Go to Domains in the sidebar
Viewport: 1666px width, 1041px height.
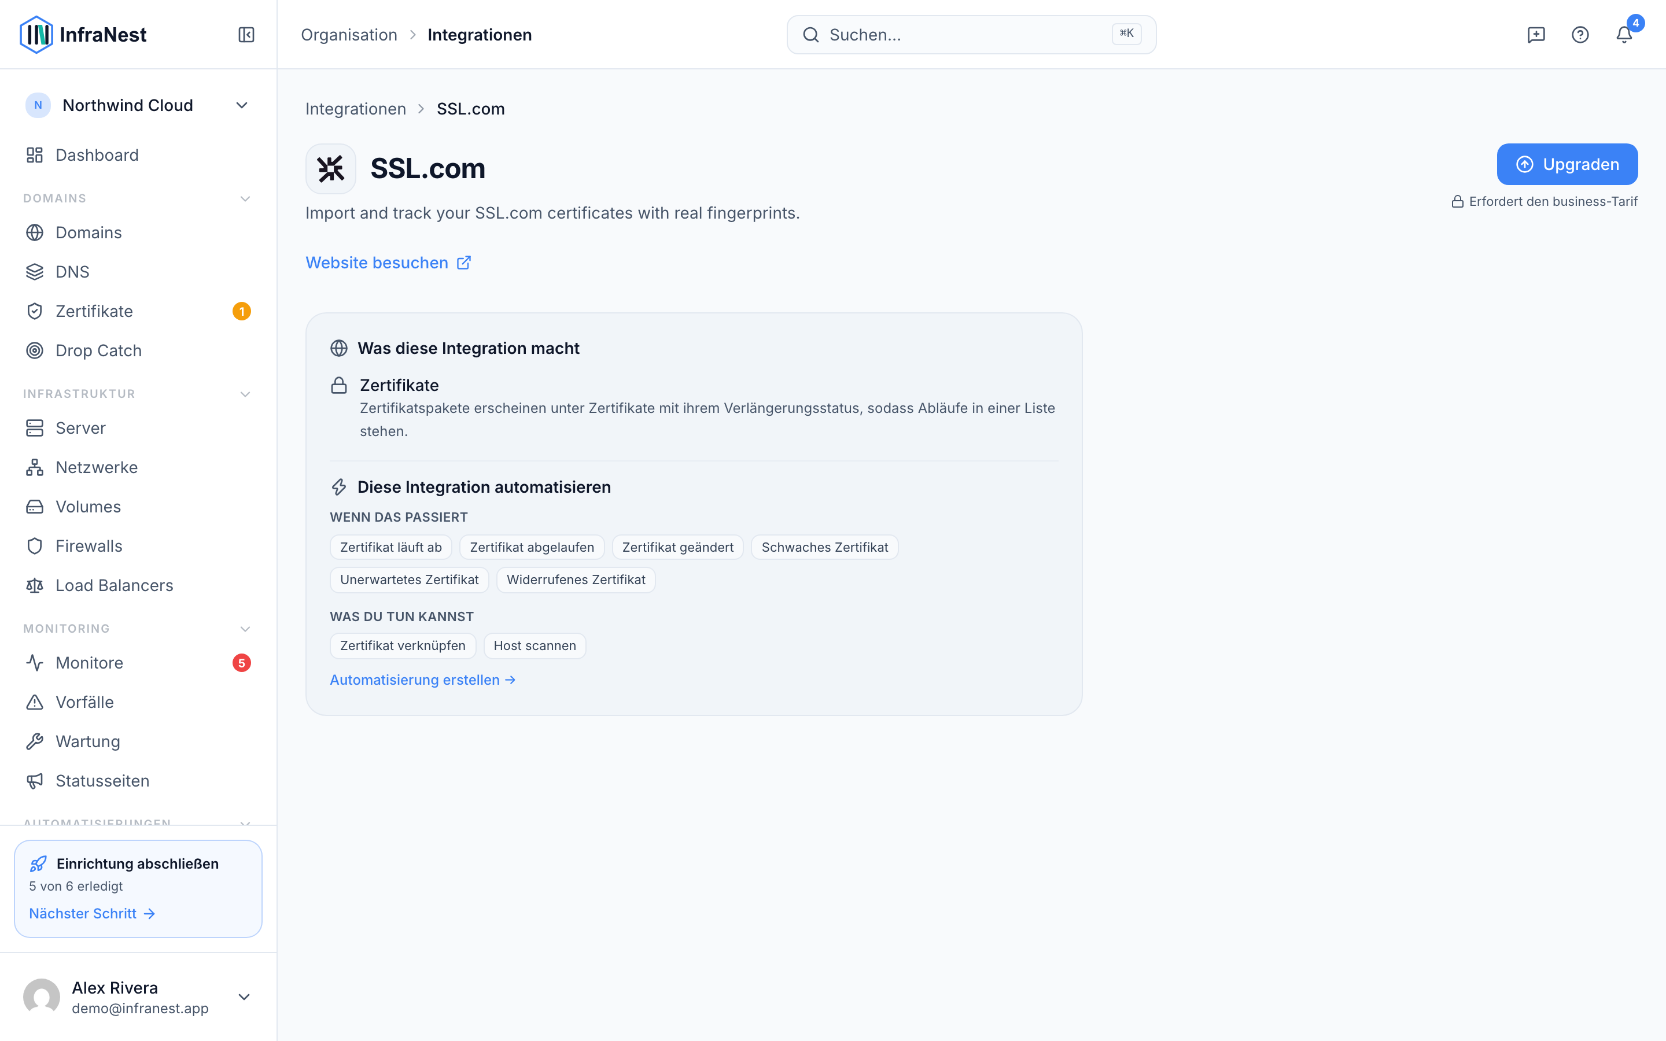(x=138, y=232)
